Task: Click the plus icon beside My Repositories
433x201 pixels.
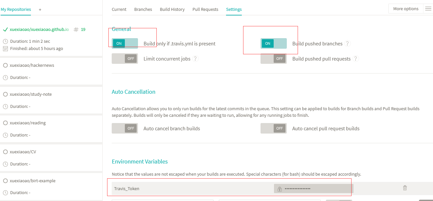Action: click(x=40, y=10)
